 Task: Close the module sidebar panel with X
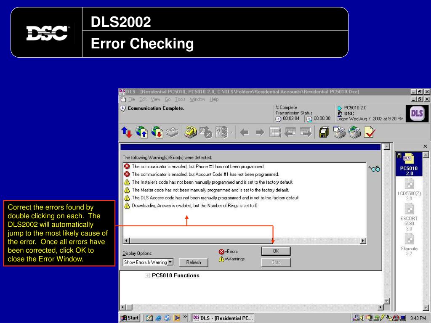point(425,146)
